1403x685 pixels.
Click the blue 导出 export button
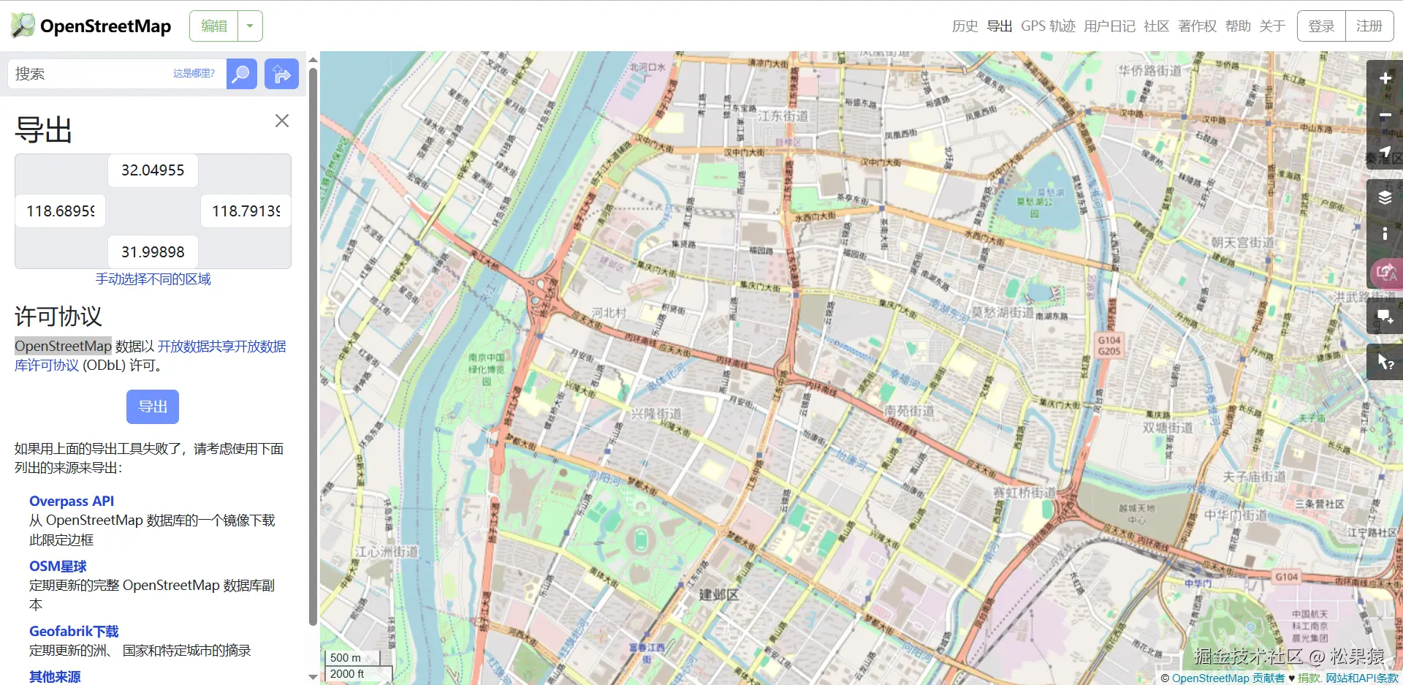coord(153,406)
